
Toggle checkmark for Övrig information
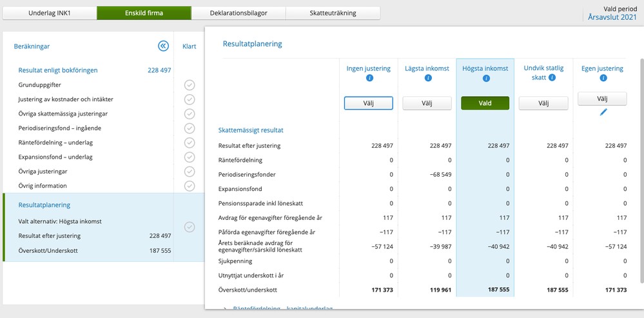pos(190,186)
